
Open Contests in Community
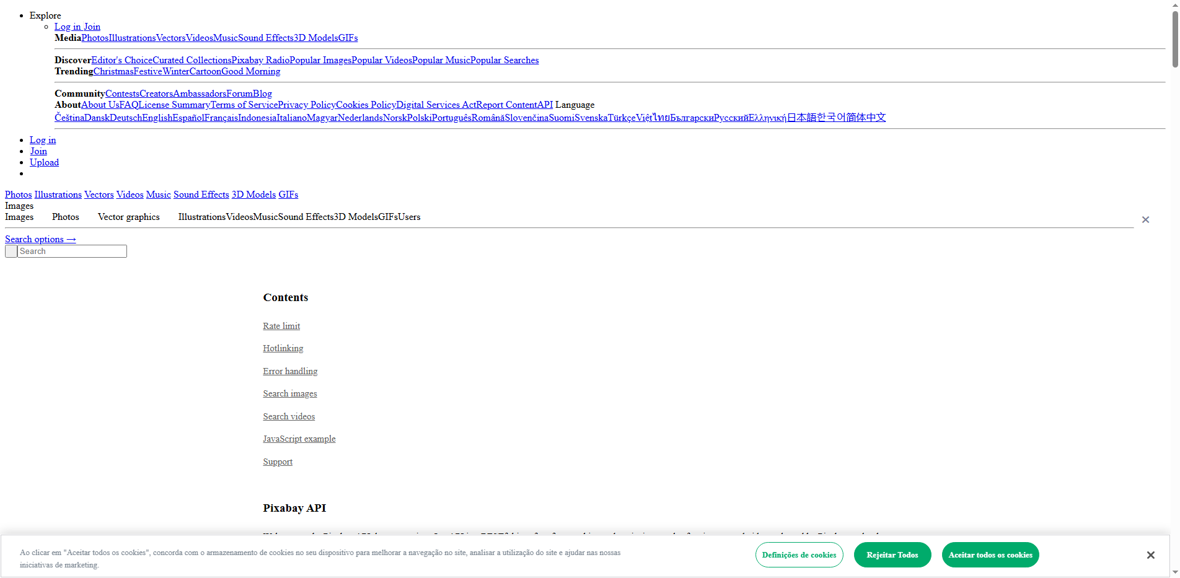tap(122, 94)
